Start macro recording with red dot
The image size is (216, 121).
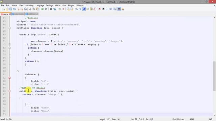100,9
